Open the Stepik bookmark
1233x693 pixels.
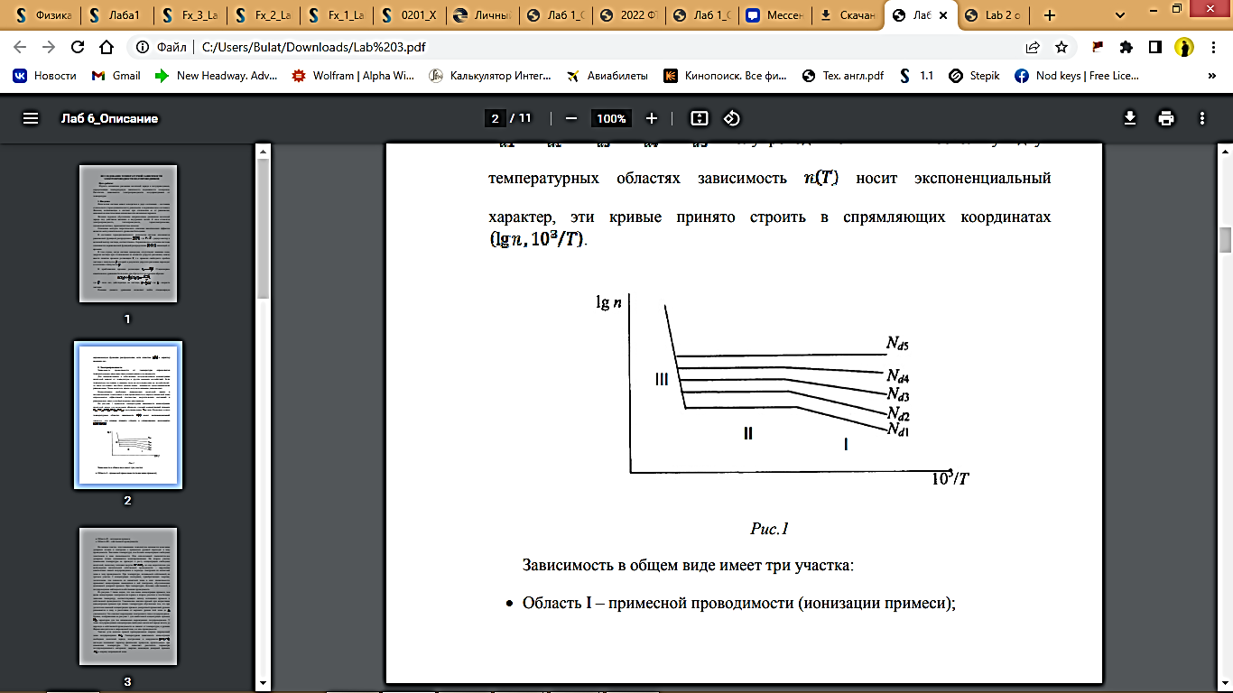(975, 76)
